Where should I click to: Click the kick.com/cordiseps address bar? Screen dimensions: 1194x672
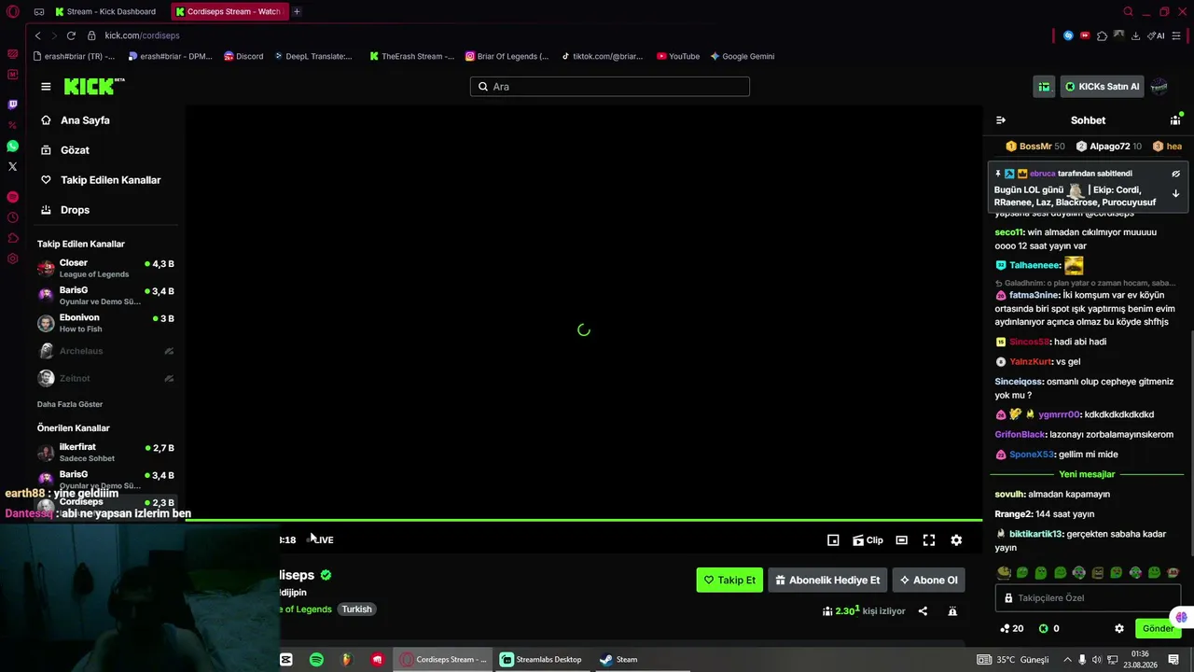point(142,35)
